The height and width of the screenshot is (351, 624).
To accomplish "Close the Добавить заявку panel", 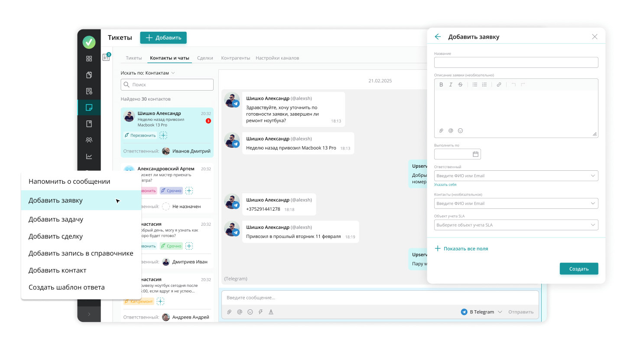I will pos(595,37).
